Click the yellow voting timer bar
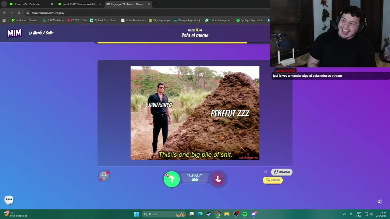The image size is (390, 219). 172,43
